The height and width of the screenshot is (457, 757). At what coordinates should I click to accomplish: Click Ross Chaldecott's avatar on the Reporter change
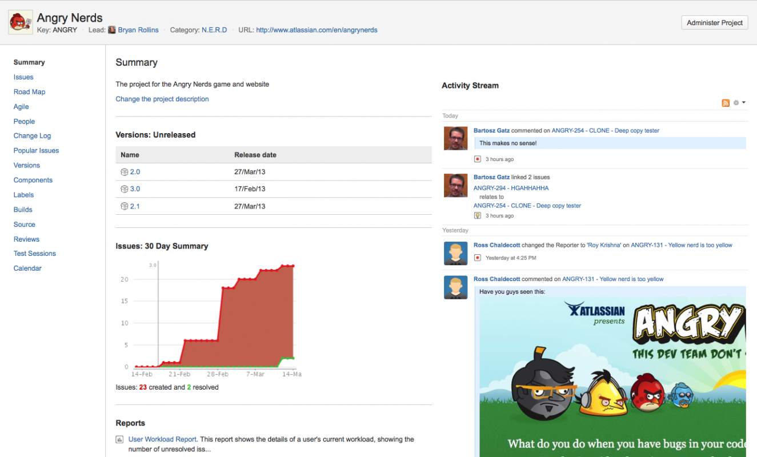pyautogui.click(x=455, y=253)
